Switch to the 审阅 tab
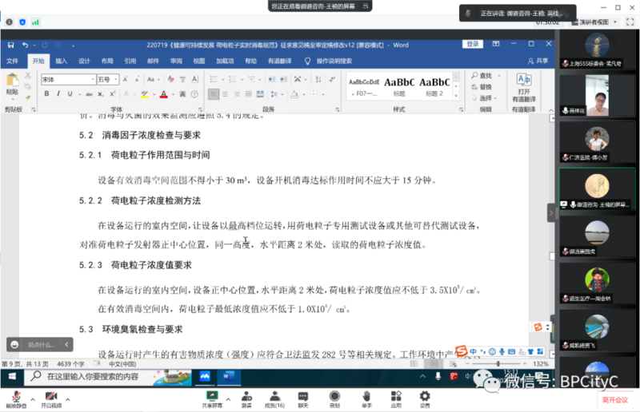This screenshot has height=412, width=640. pos(176,61)
